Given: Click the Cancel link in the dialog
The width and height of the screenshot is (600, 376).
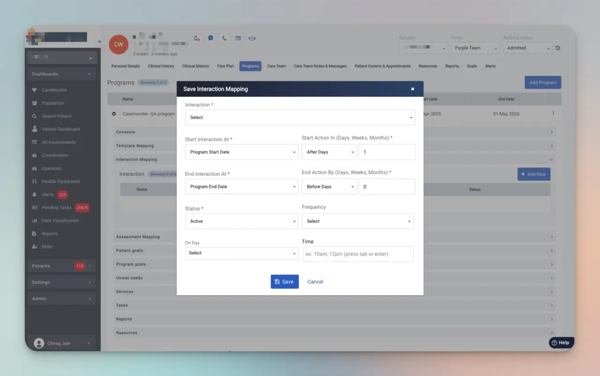Looking at the screenshot, I should tap(315, 282).
